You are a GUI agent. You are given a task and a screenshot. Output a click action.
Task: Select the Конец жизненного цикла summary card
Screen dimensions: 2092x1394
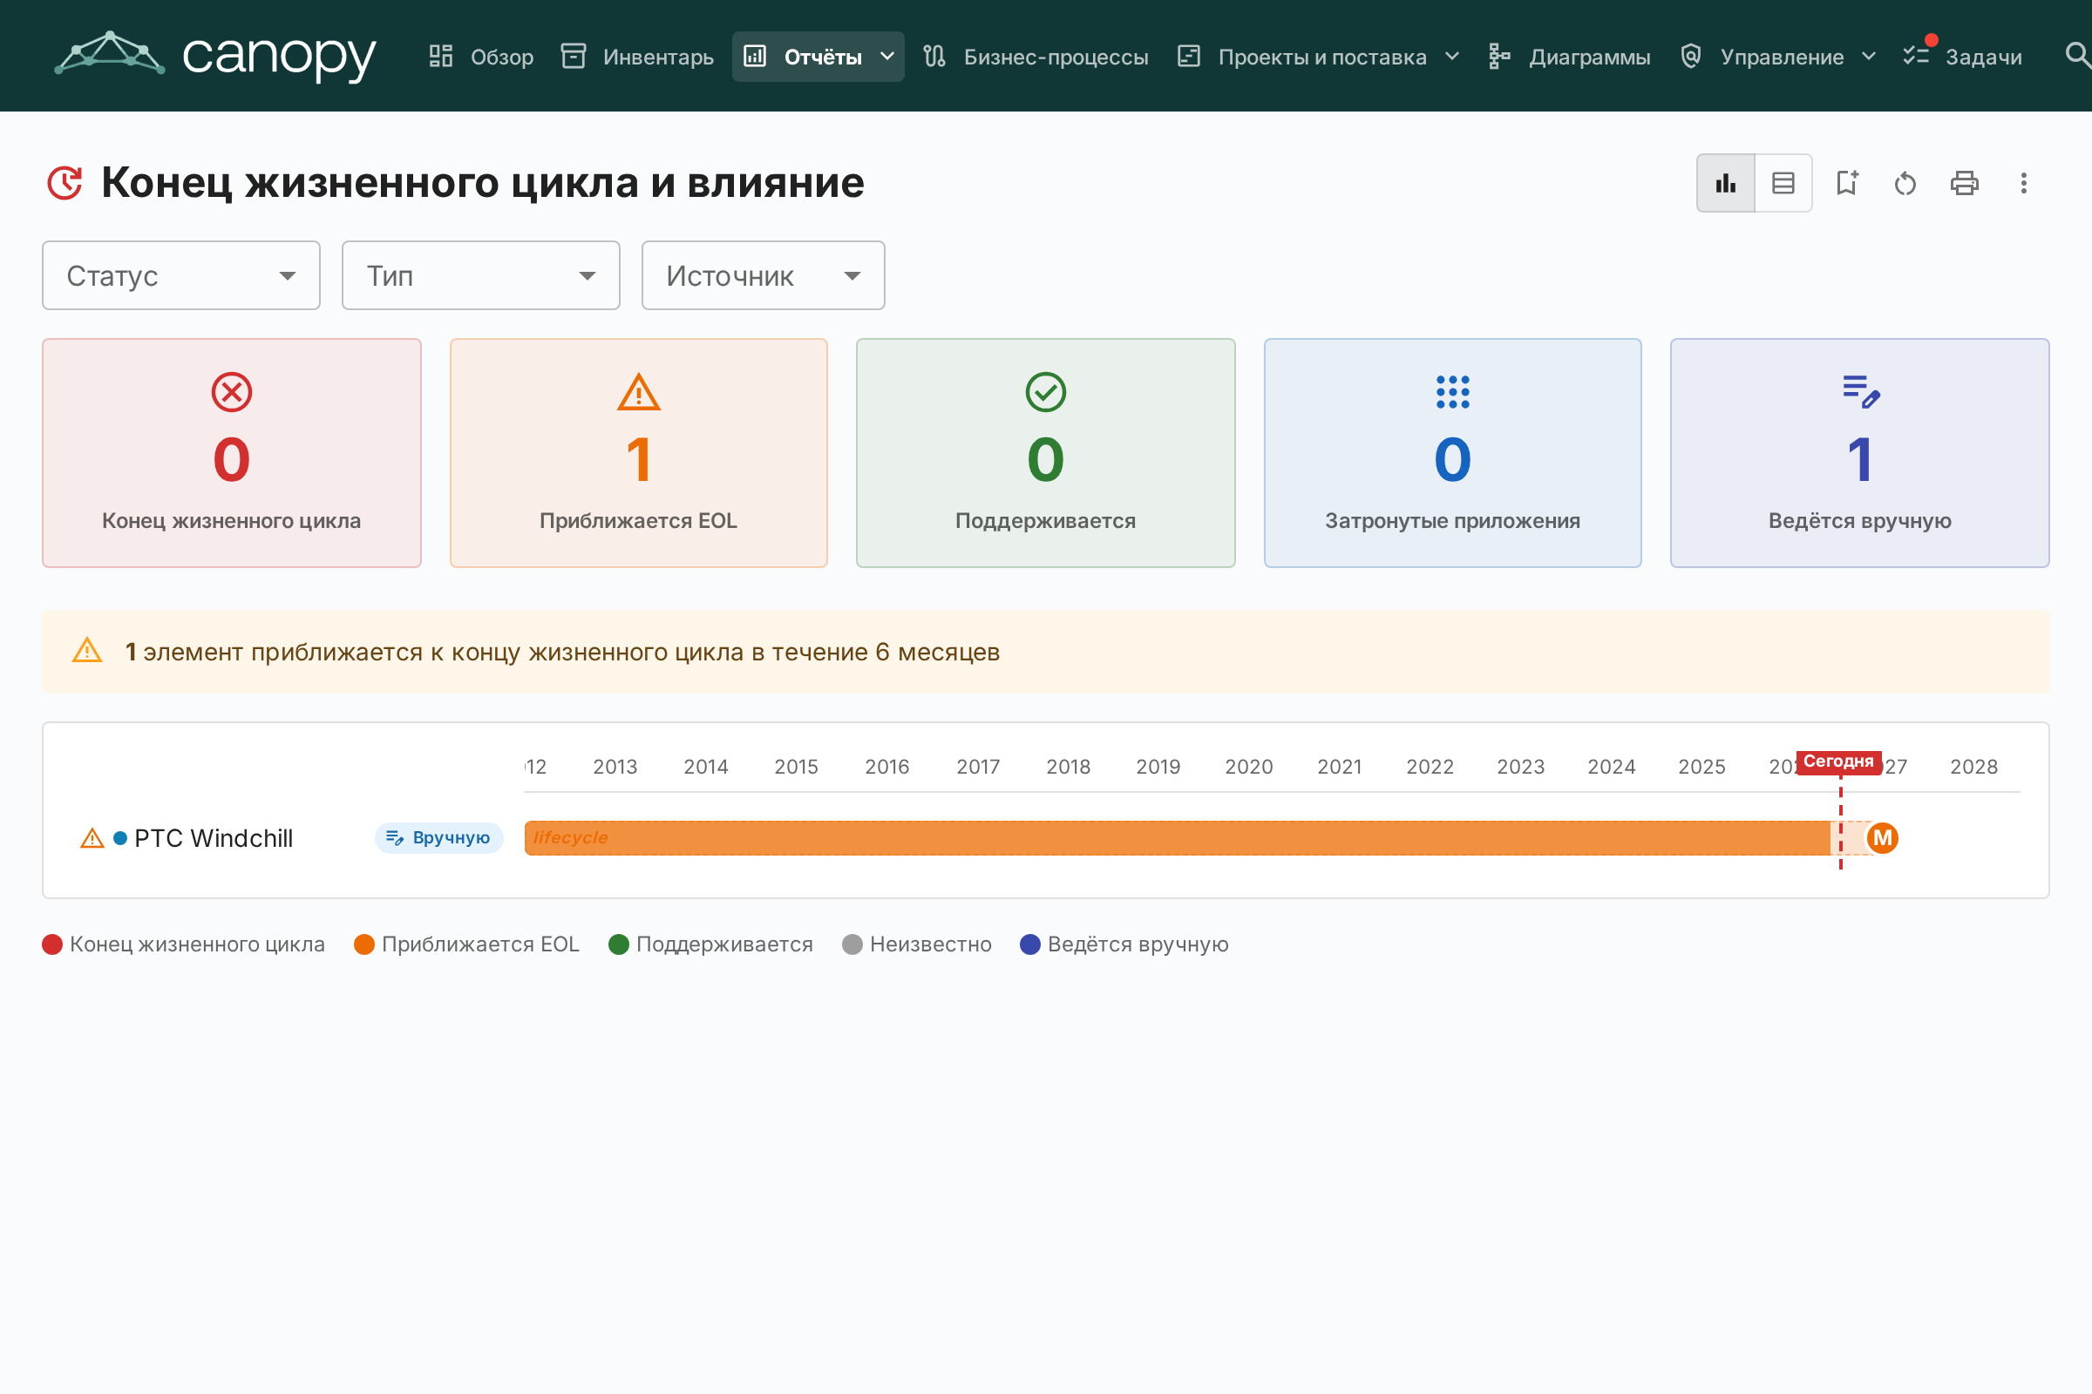click(x=232, y=452)
